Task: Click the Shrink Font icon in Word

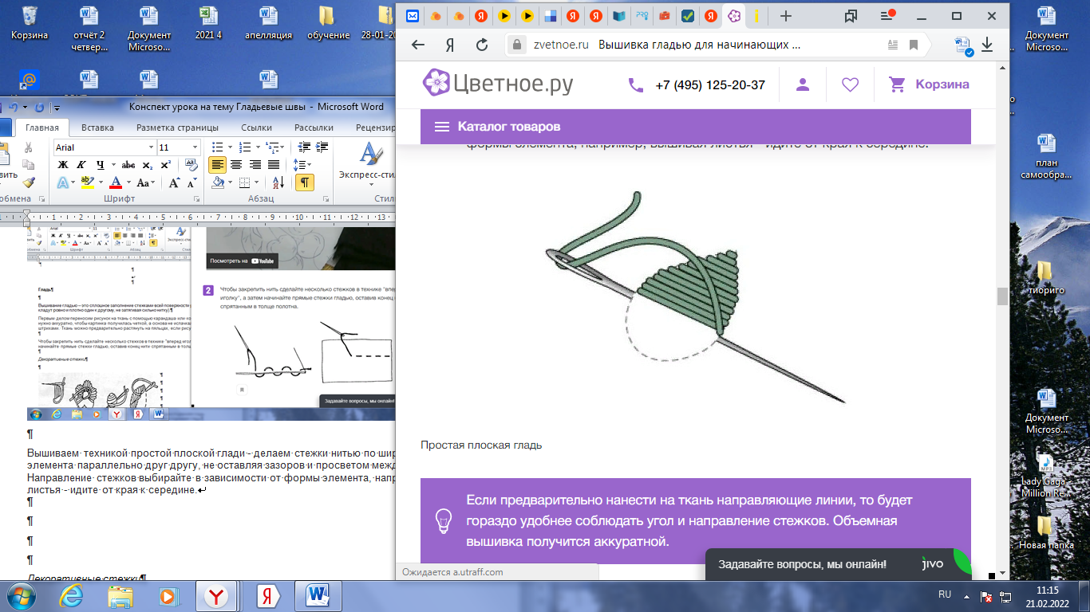Action: click(x=192, y=182)
